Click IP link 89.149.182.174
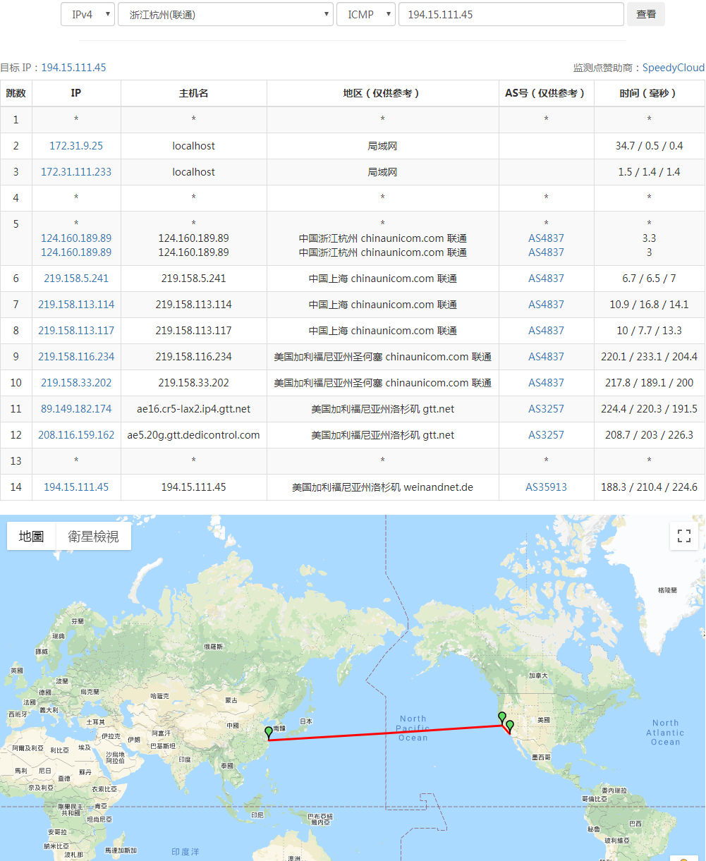The width and height of the screenshot is (706, 861). click(x=76, y=409)
